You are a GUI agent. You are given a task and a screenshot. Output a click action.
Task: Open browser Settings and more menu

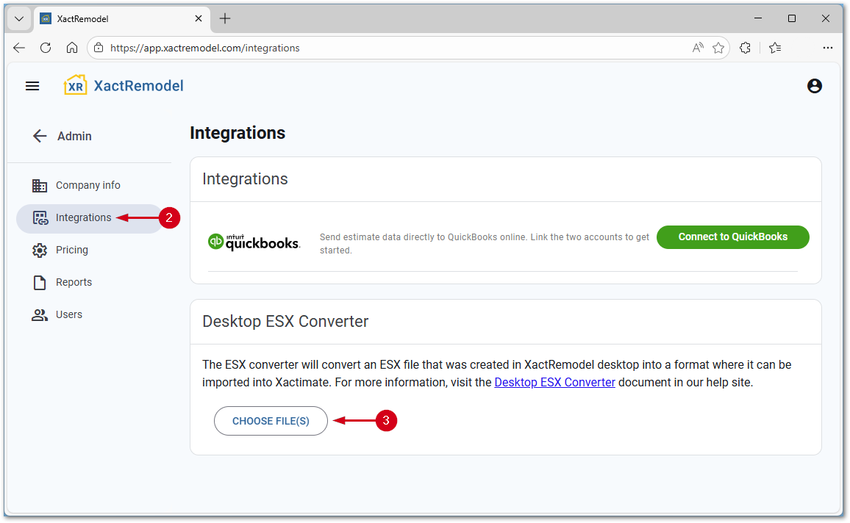(x=828, y=48)
